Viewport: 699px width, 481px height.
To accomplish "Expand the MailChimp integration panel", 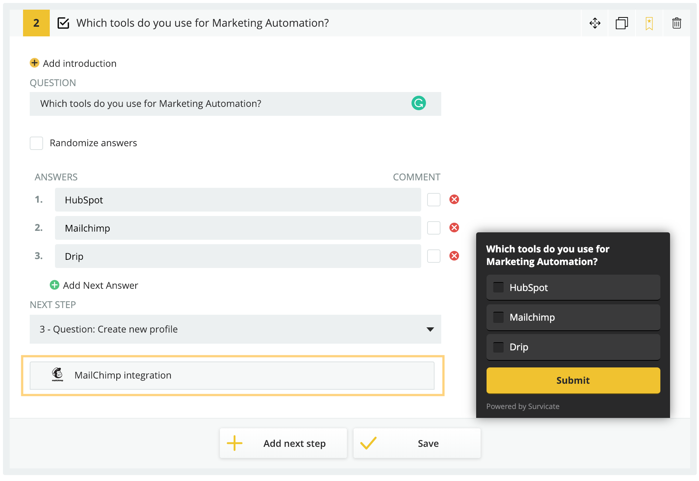I will 232,375.
